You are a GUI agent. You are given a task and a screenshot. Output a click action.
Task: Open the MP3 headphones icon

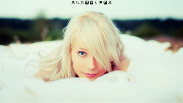96,3
